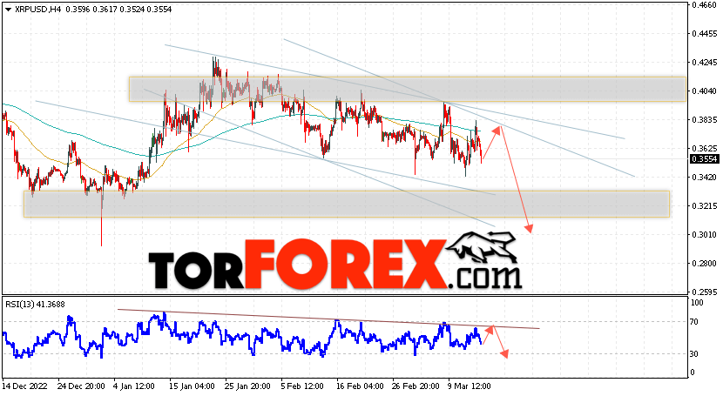Click the 25 Jan 20:00 date label
Image resolution: width=723 pixels, height=396 pixels.
coord(247,386)
